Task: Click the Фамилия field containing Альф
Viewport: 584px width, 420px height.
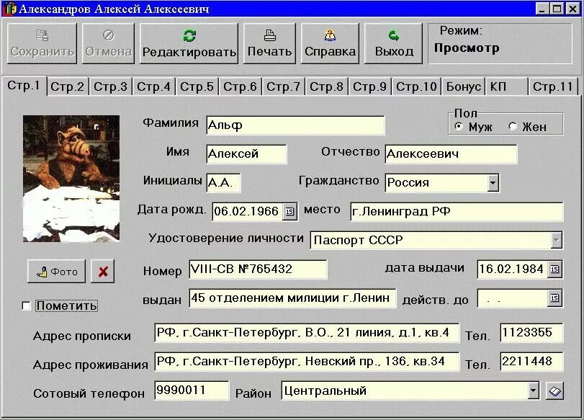Action: pyautogui.click(x=295, y=125)
